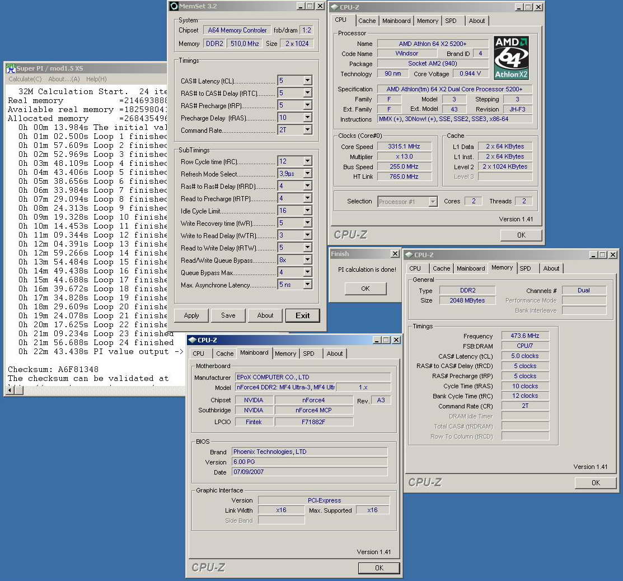This screenshot has height=581, width=623.
Task: Click Super PI horizontal scrollbar left arrow
Action: (11, 391)
